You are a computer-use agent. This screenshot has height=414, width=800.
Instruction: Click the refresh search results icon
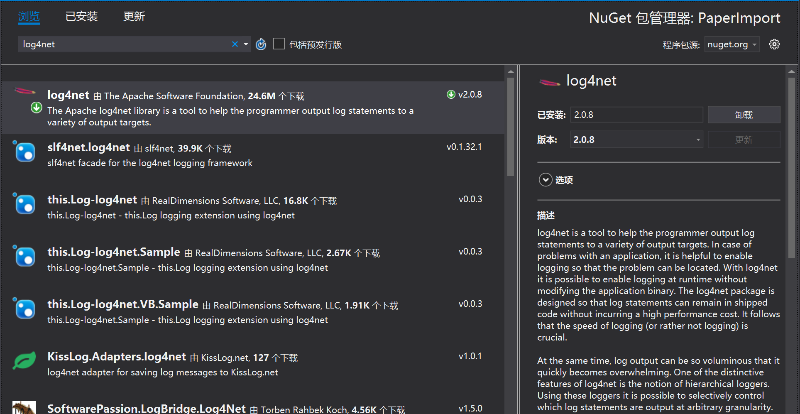(x=261, y=44)
